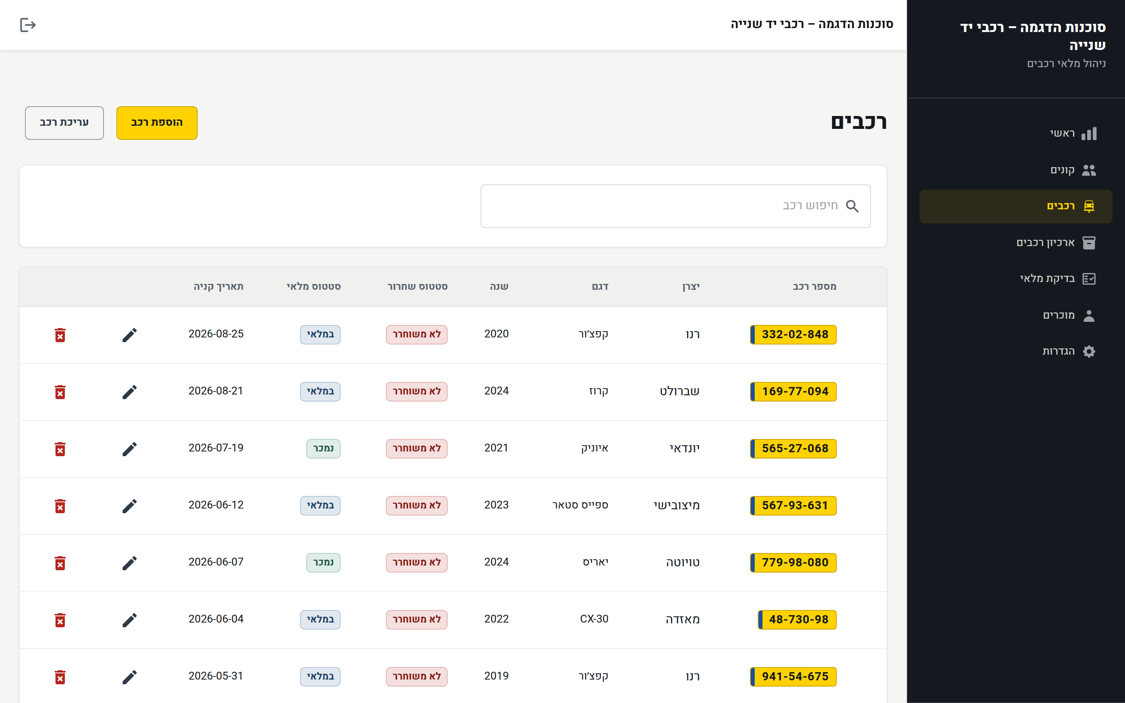The width and height of the screenshot is (1125, 703).
Task: Edit vehicle 565-27-068 with pencil icon
Action: tap(130, 449)
